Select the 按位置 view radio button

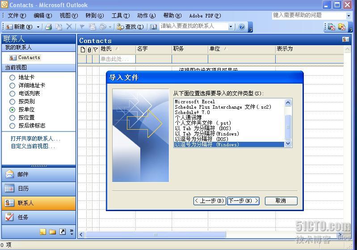click(13, 118)
